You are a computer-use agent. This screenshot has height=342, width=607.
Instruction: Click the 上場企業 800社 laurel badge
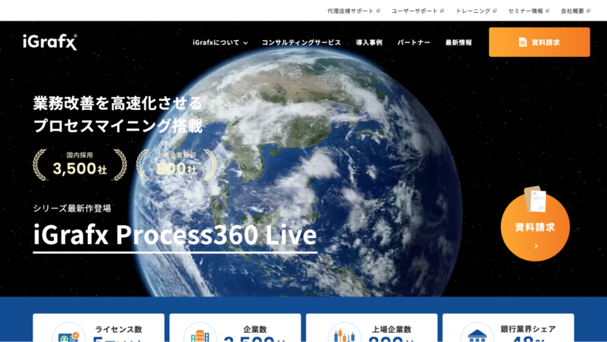(176, 165)
